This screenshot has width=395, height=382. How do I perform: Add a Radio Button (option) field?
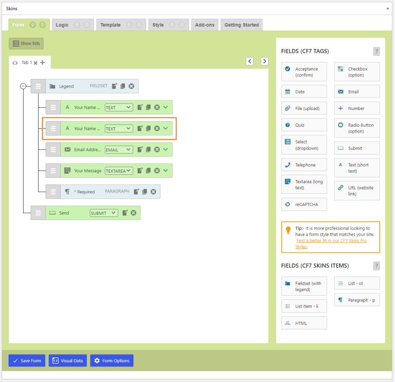pyautogui.click(x=357, y=128)
